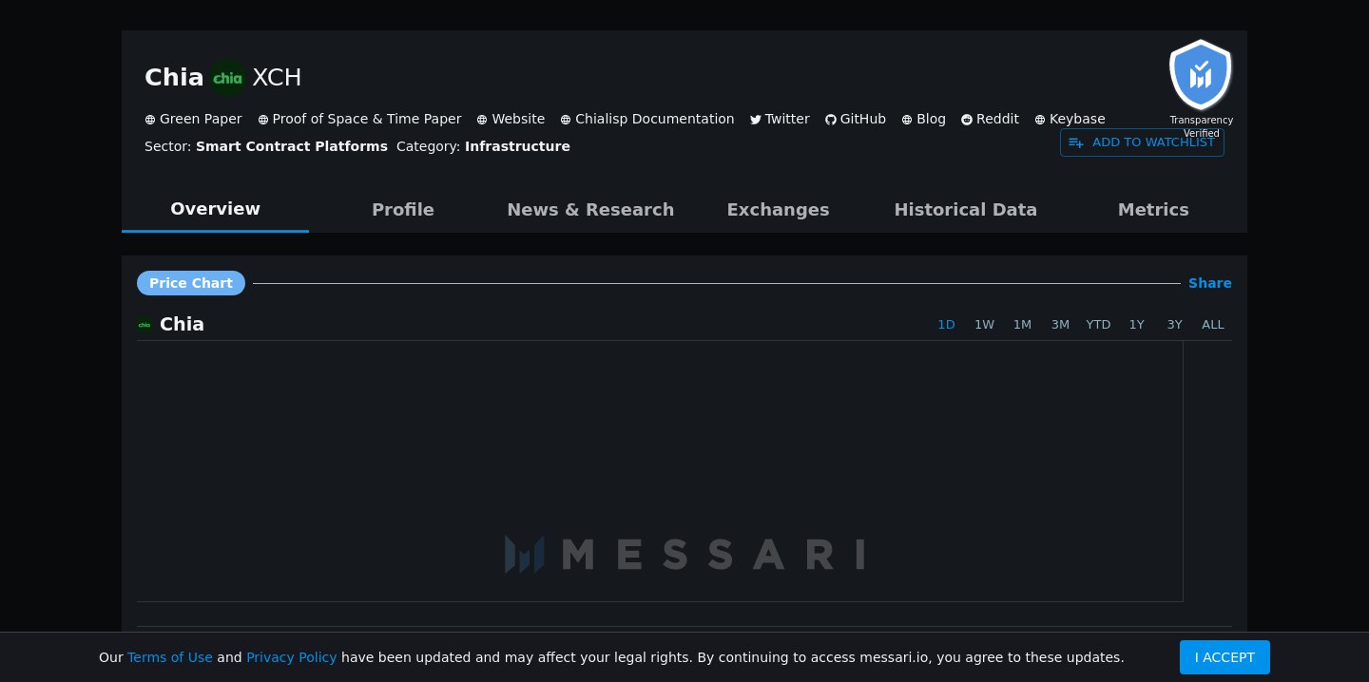This screenshot has width=1369, height=682.
Task: Click the Chia title above the chart
Action: [182, 325]
